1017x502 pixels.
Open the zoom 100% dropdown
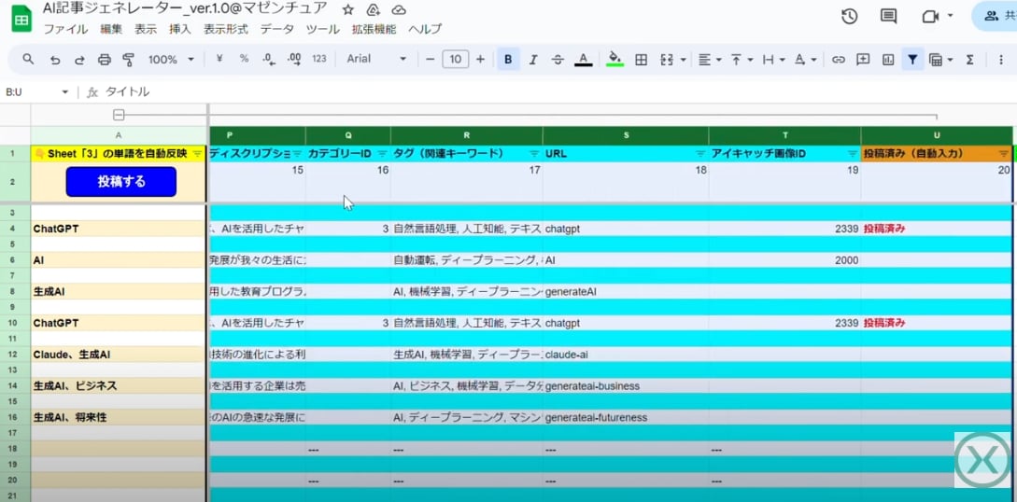tap(171, 60)
